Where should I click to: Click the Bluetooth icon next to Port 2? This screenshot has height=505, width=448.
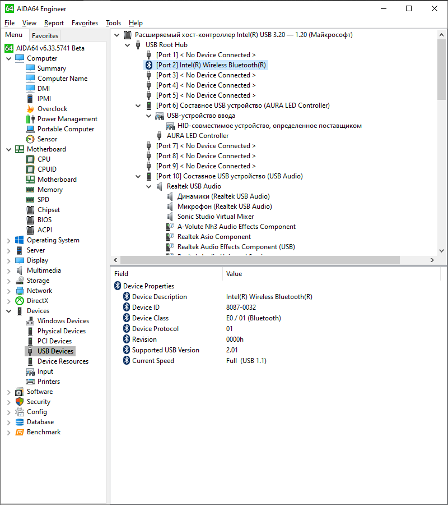click(149, 65)
